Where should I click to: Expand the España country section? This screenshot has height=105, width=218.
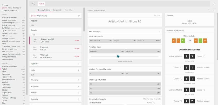56,30
